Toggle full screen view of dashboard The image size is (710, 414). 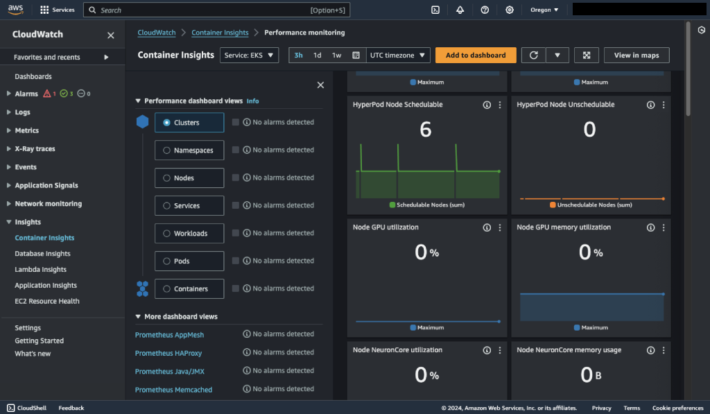(587, 55)
